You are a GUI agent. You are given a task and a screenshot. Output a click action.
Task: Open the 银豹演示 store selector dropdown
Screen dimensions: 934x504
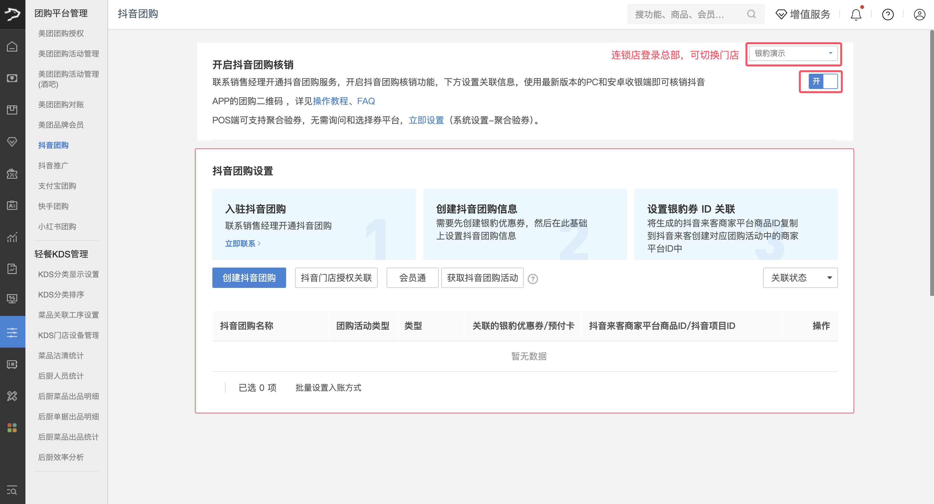(793, 54)
